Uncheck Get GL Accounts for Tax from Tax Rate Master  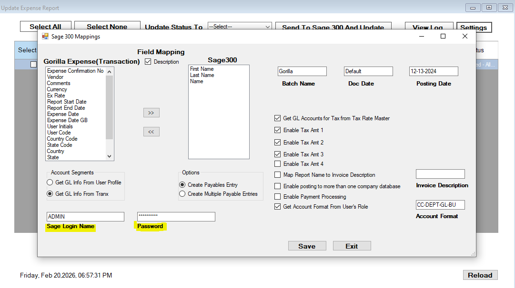click(278, 118)
